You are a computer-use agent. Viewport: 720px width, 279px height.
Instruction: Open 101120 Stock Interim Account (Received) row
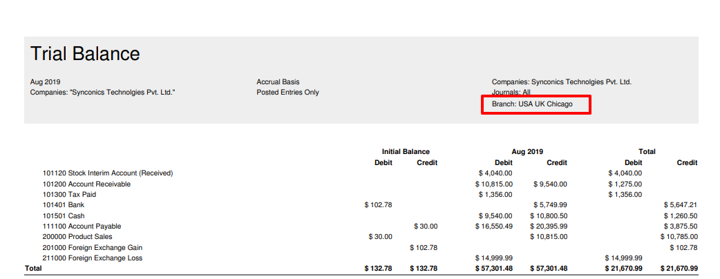pos(107,173)
